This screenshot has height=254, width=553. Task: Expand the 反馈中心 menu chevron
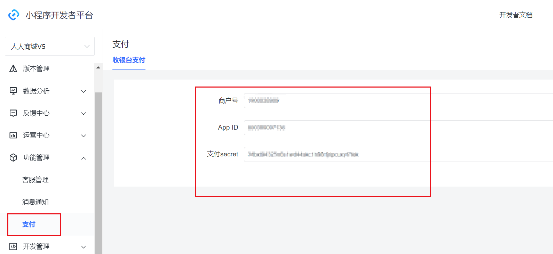(84, 114)
